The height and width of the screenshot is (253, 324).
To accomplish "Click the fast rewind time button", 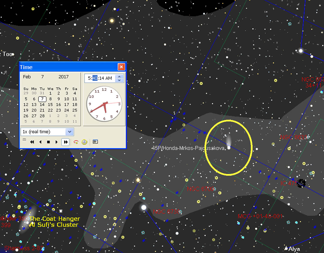I will (x=32, y=142).
